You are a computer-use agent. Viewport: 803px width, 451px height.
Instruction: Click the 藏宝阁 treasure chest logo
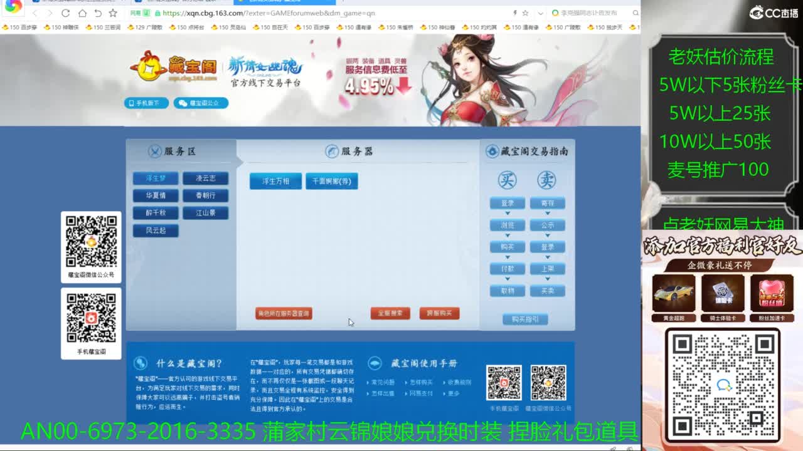tap(149, 67)
